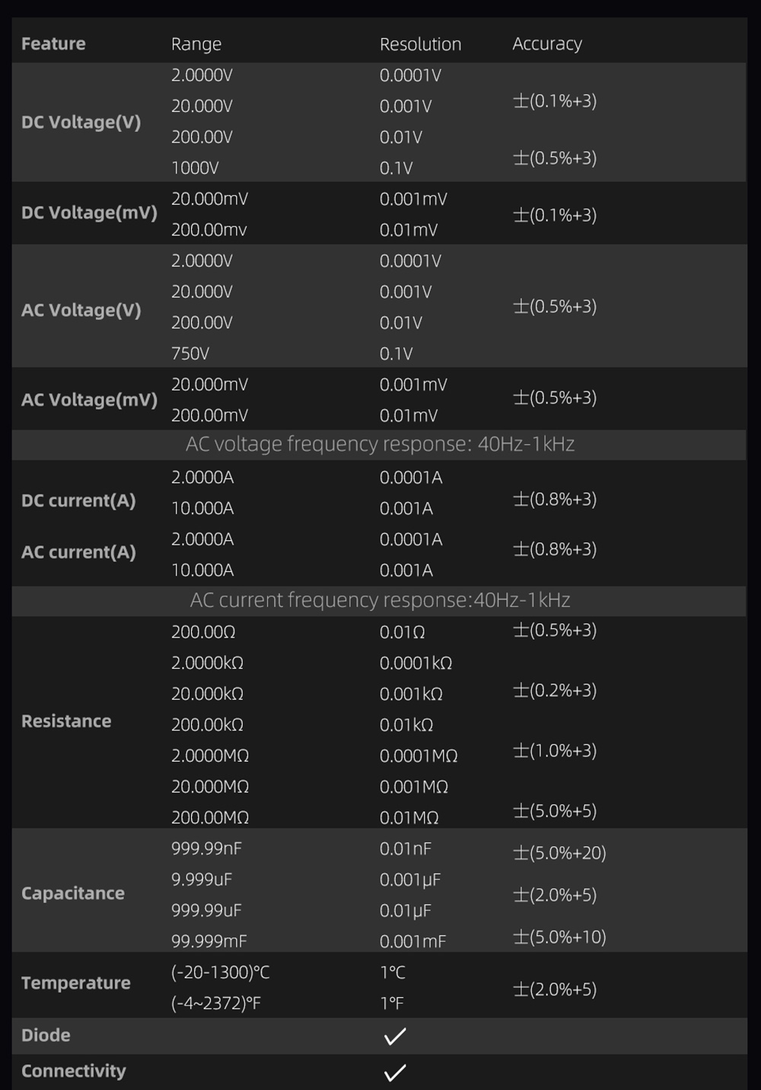This screenshot has height=1090, width=761.
Task: Select the AC Voltage(V) row label
Action: point(81,310)
